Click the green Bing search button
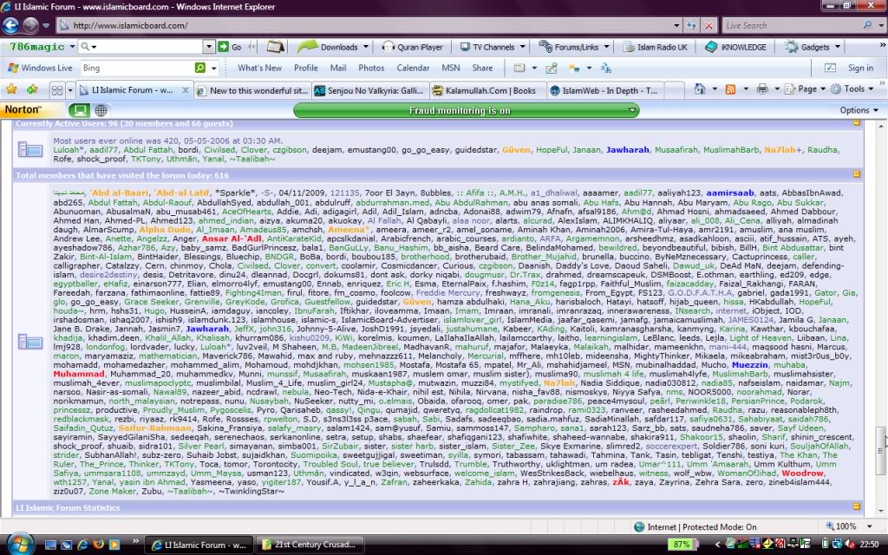 200,68
